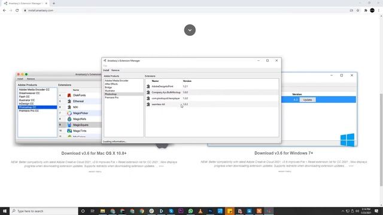The height and width of the screenshot is (215, 383).
Task: Expand the Mac release notes ellipsis
Action: (161, 166)
